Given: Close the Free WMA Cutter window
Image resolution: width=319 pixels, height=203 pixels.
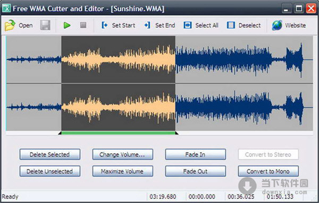Looking at the screenshot, I should [311, 8].
